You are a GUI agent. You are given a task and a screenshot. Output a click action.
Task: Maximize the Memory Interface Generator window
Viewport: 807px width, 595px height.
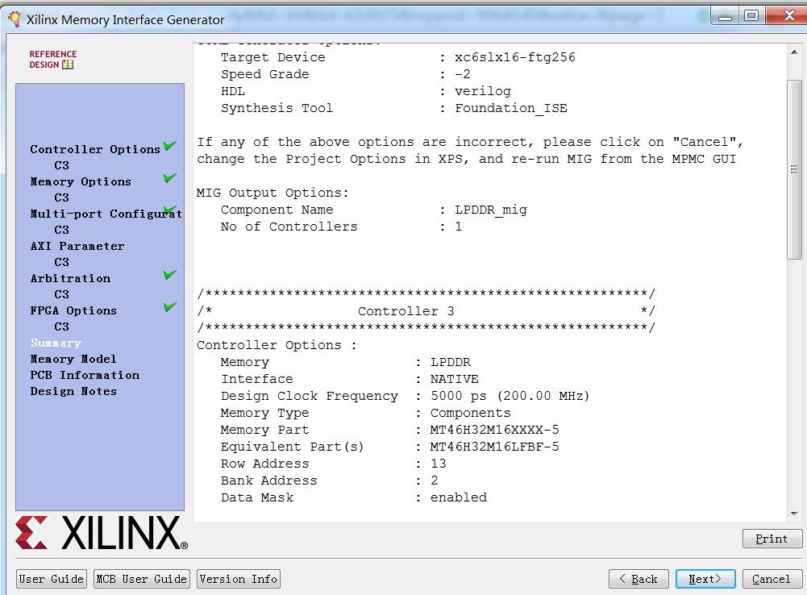[751, 15]
